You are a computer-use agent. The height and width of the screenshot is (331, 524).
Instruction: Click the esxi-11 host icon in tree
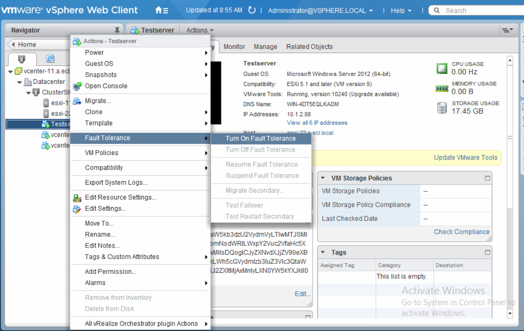point(46,103)
